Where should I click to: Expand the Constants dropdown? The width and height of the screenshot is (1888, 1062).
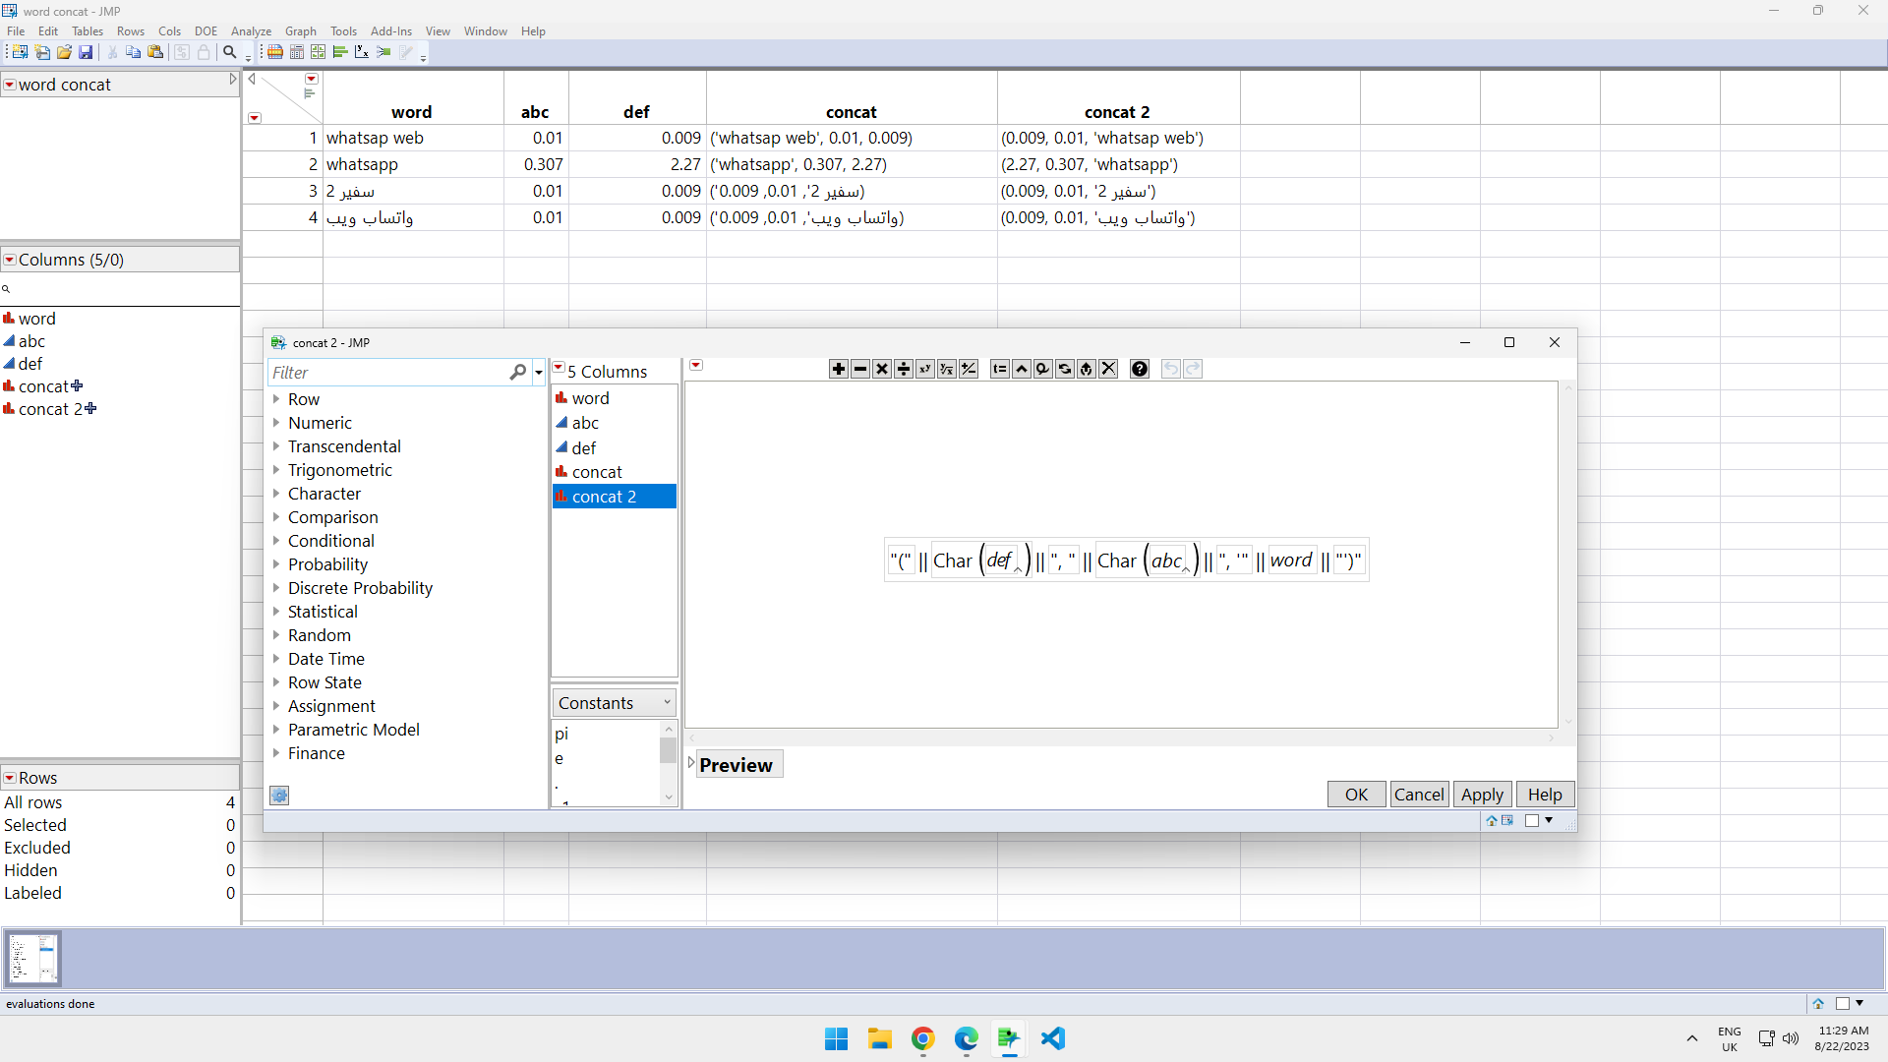667,702
